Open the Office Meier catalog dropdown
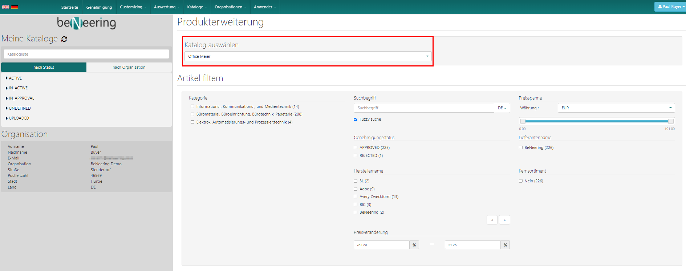This screenshot has height=271, width=686. click(308, 56)
